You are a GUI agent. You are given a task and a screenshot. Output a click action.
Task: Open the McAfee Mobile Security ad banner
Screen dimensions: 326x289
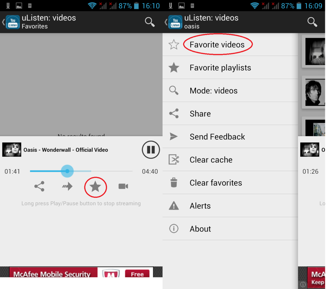click(x=81, y=272)
